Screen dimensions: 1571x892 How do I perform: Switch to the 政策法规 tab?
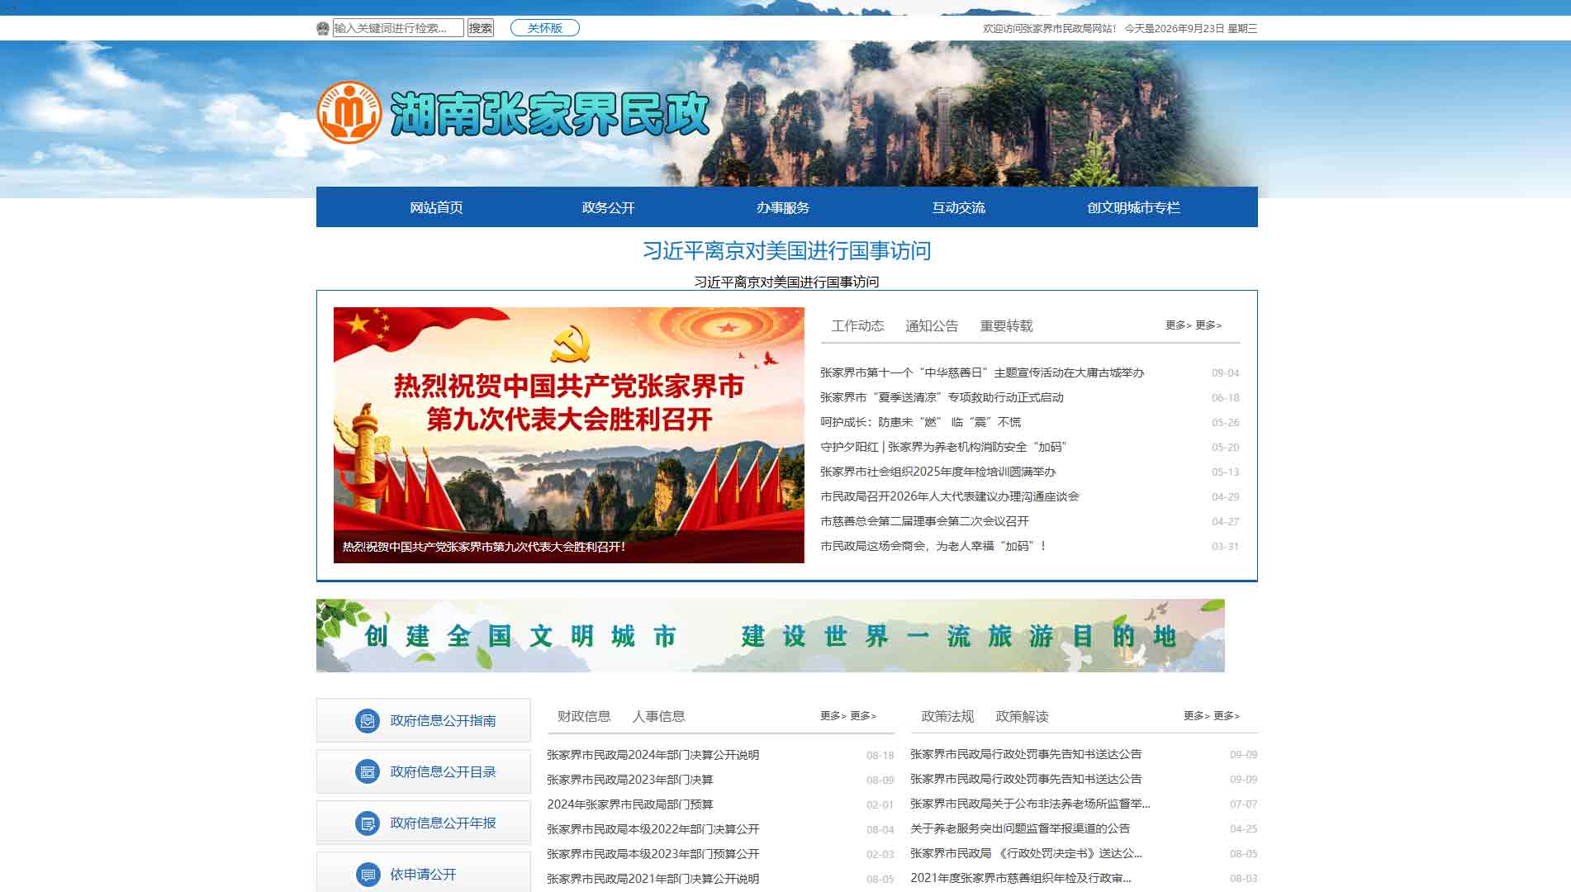947,716
